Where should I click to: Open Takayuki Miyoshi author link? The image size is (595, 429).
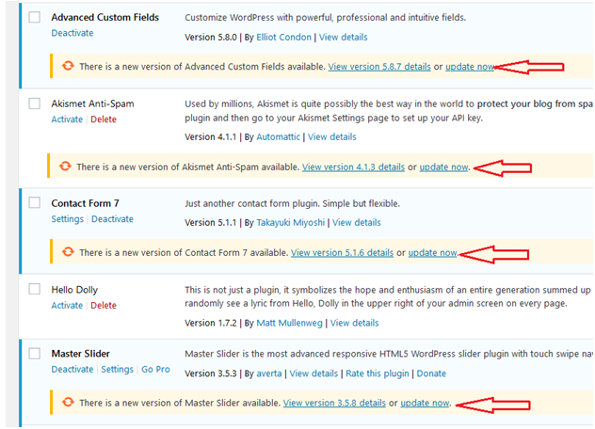pos(291,223)
